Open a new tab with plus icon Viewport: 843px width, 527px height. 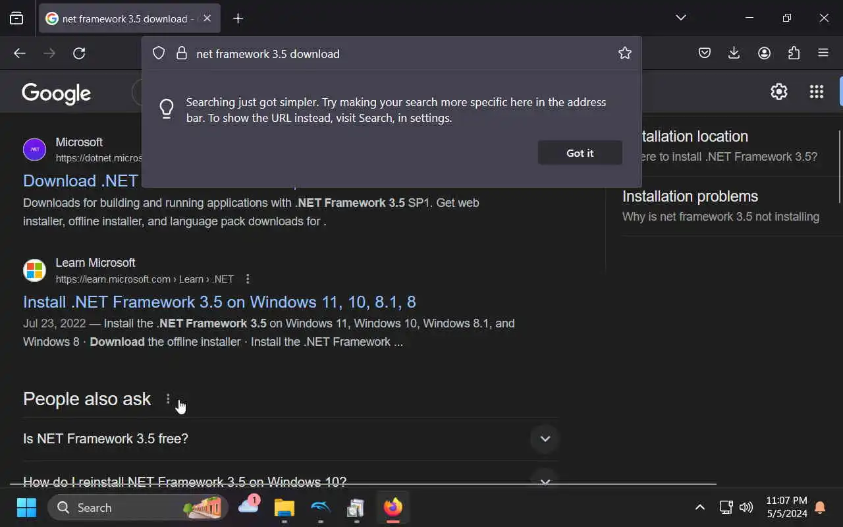pyautogui.click(x=238, y=18)
